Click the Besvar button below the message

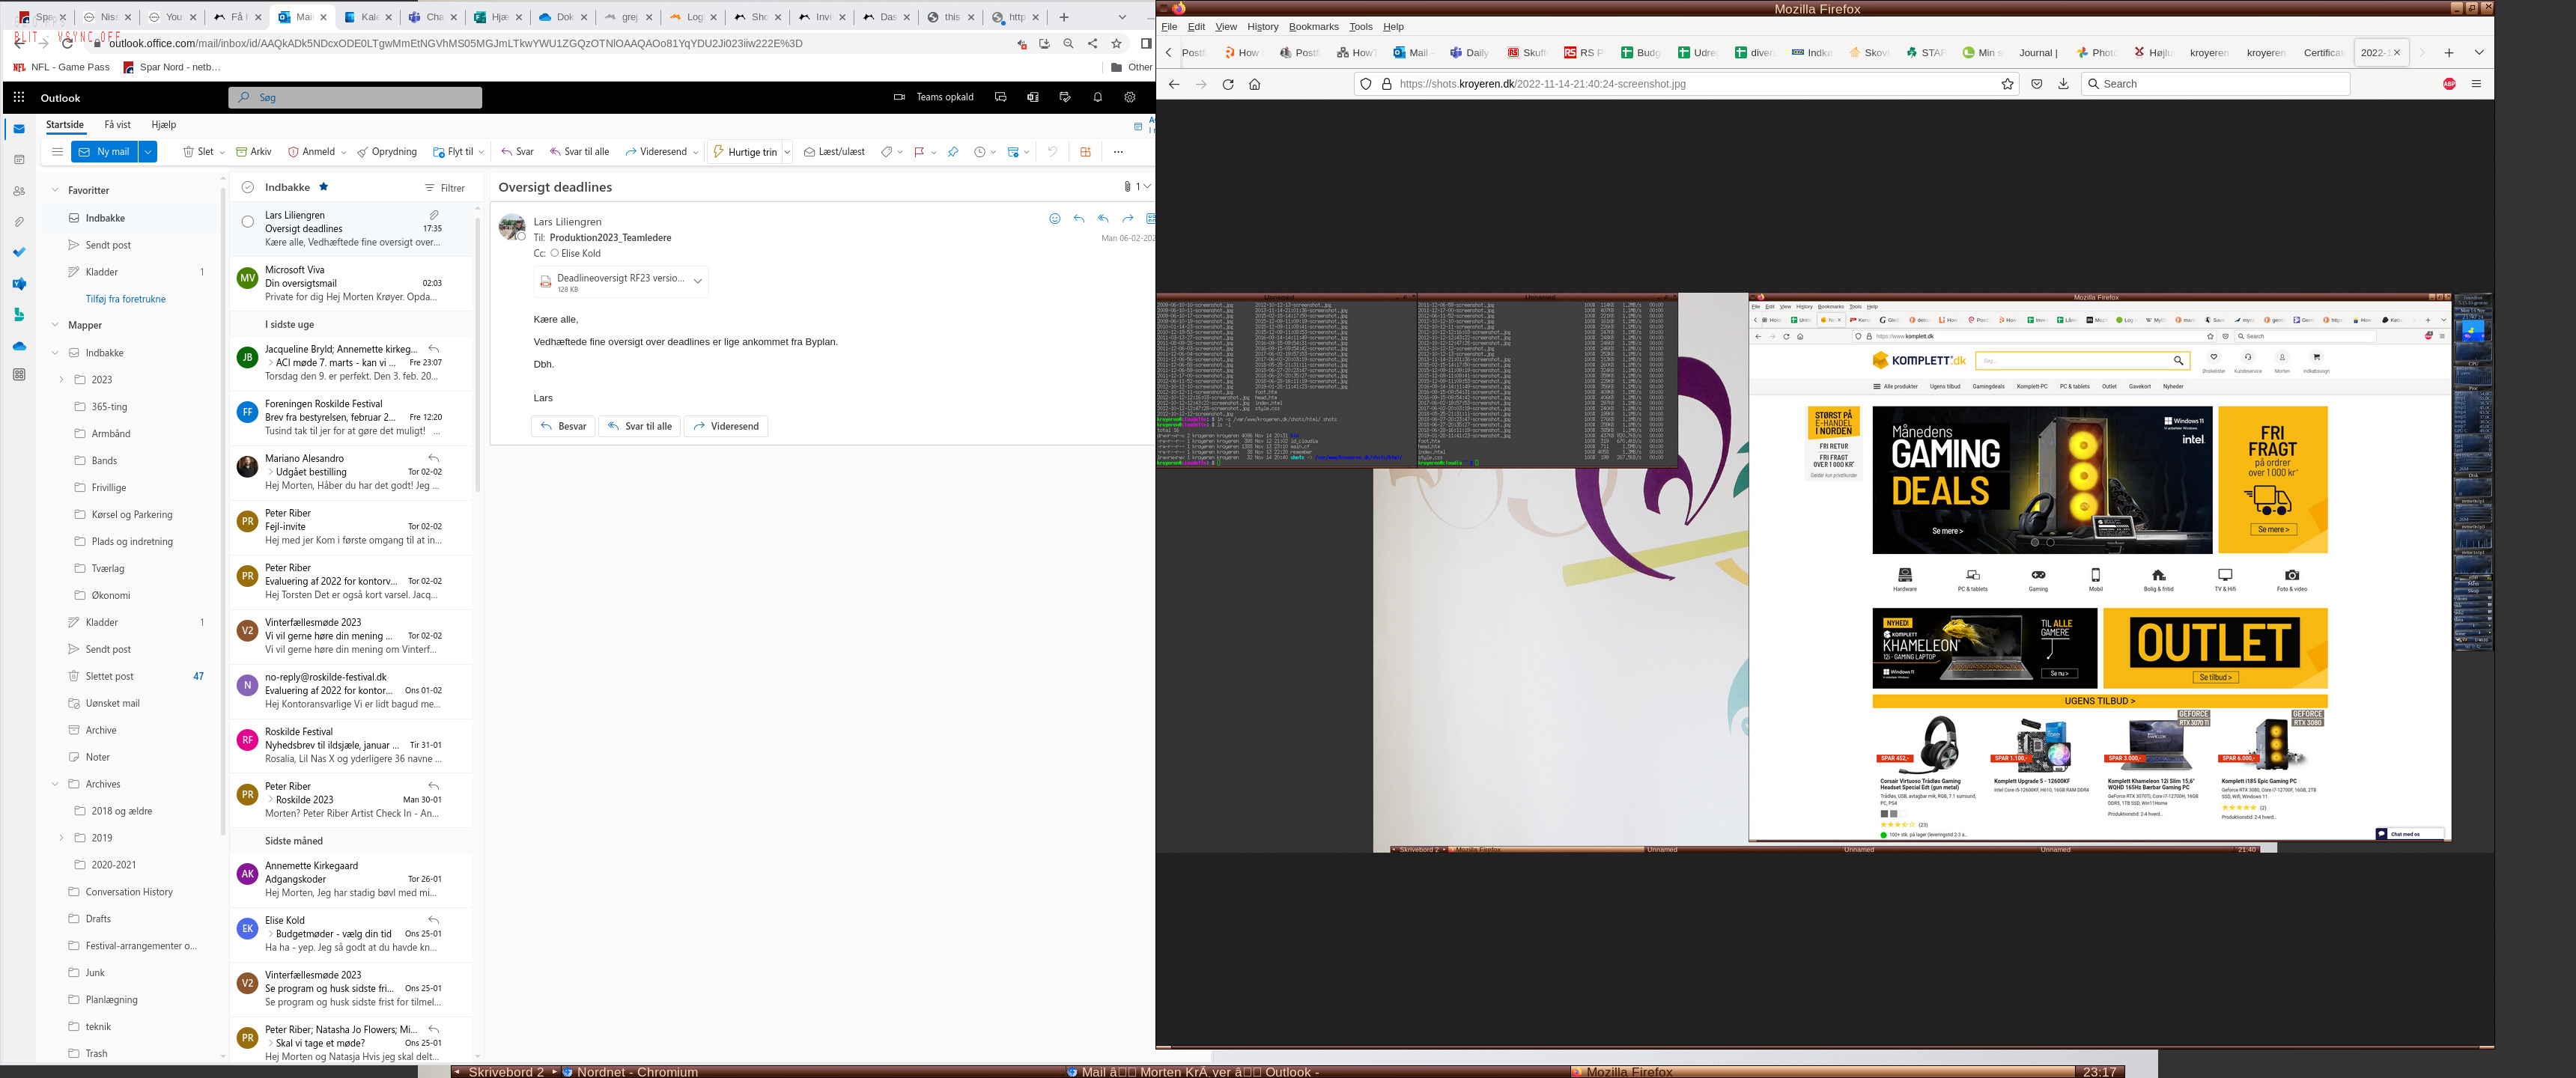pyautogui.click(x=563, y=426)
